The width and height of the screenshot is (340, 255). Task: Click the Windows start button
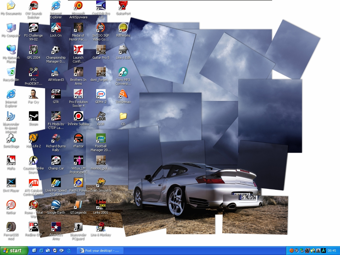tap(14, 251)
